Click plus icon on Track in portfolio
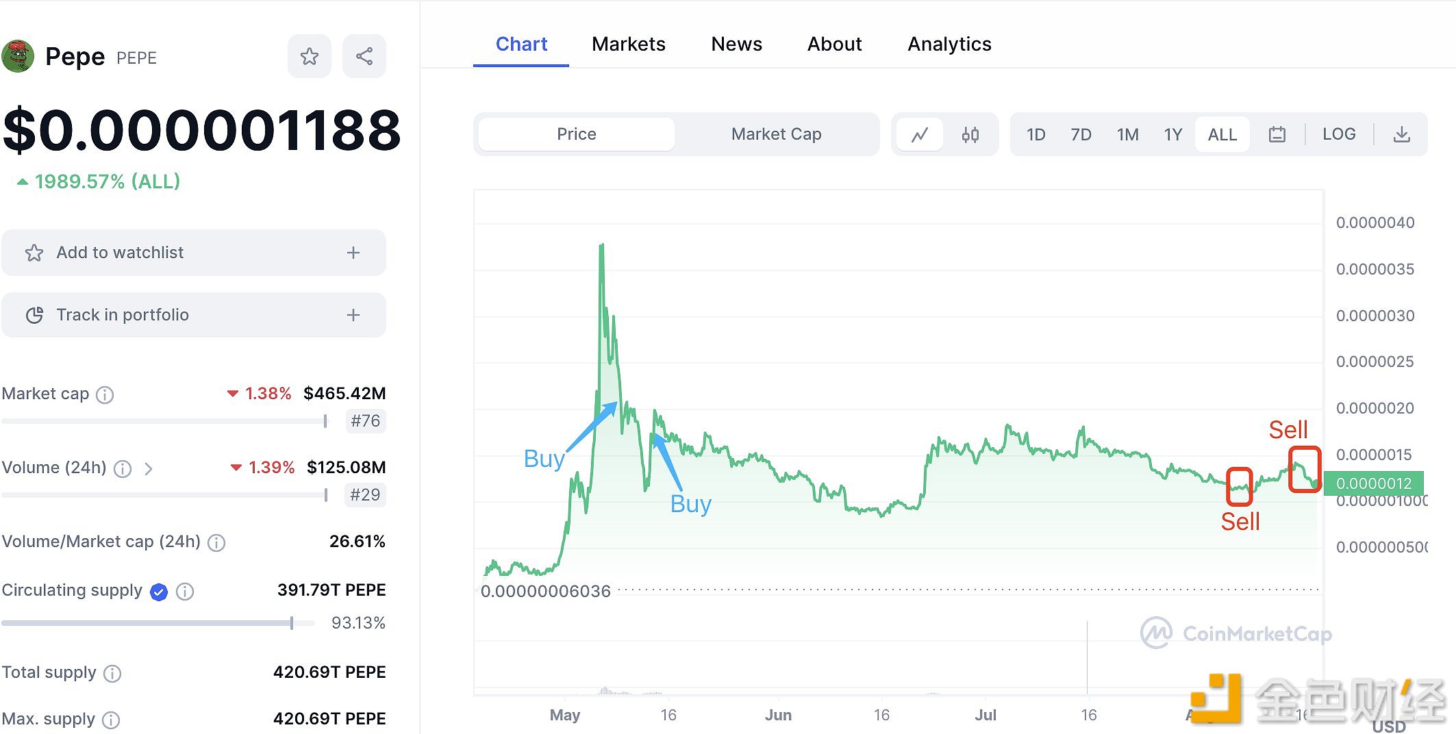 [353, 315]
